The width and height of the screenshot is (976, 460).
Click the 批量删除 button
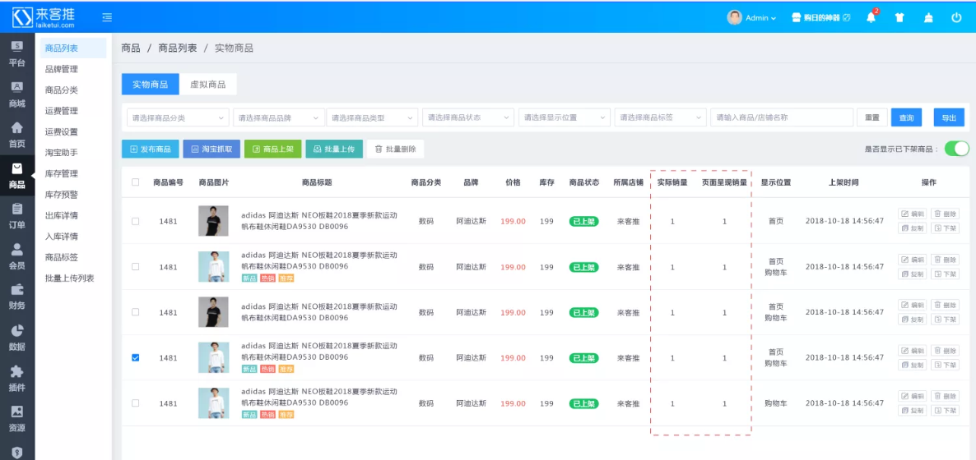(x=395, y=149)
